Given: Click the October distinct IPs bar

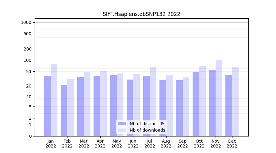Looking at the screenshot, I should point(196,104).
